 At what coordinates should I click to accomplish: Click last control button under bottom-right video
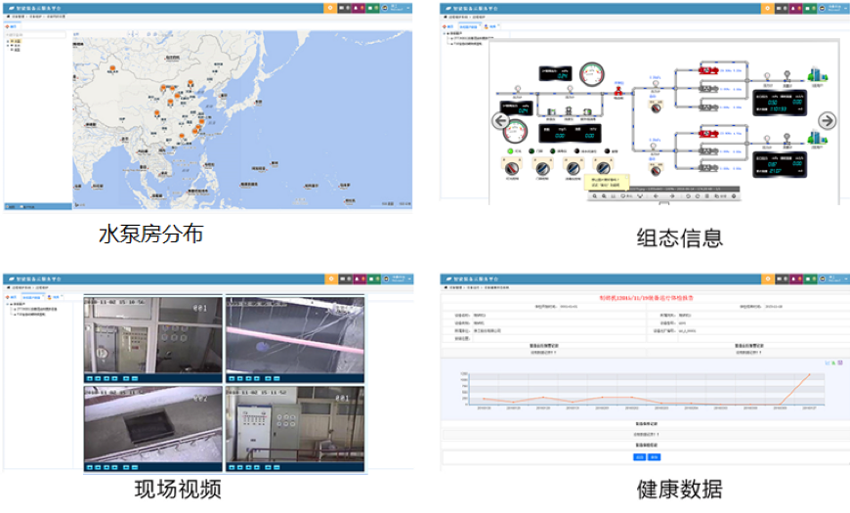coord(276,467)
